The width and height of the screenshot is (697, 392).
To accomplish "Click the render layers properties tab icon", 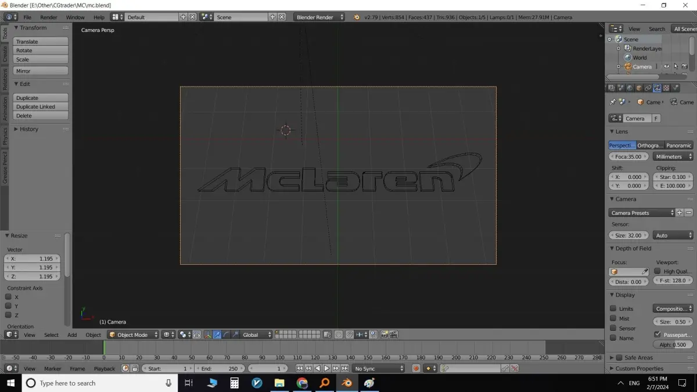I will tap(612, 88).
